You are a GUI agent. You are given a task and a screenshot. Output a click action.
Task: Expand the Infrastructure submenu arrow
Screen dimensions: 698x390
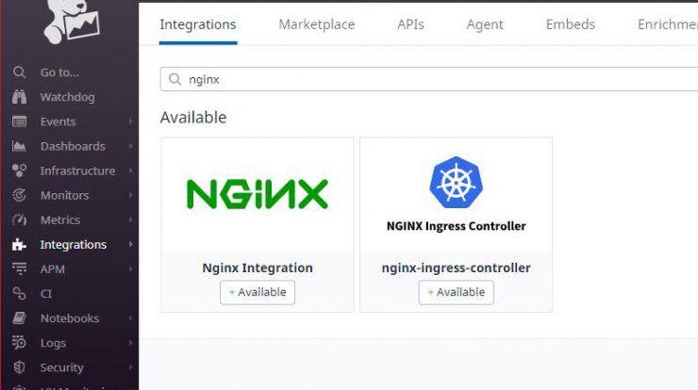pos(130,171)
